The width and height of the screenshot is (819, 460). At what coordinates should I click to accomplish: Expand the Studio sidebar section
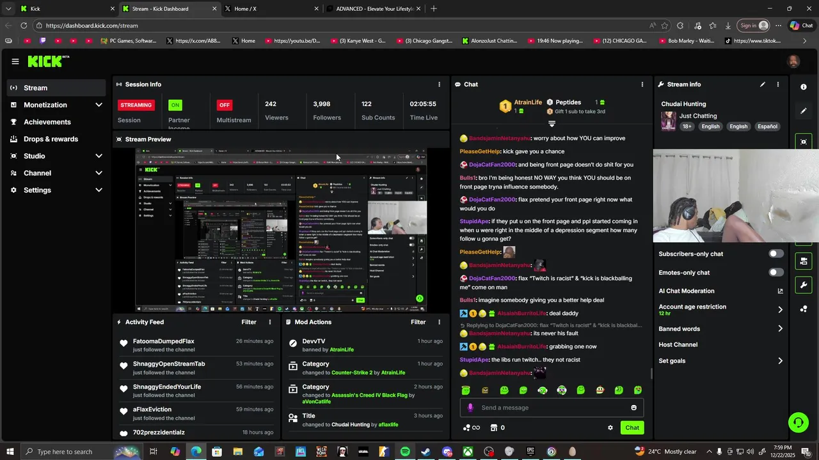[99, 156]
